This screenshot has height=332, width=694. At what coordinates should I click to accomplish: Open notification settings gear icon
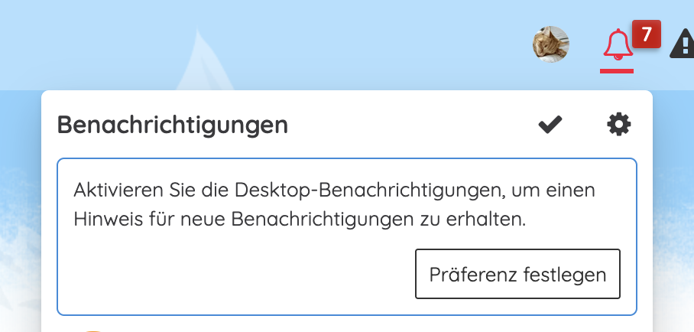tap(619, 124)
